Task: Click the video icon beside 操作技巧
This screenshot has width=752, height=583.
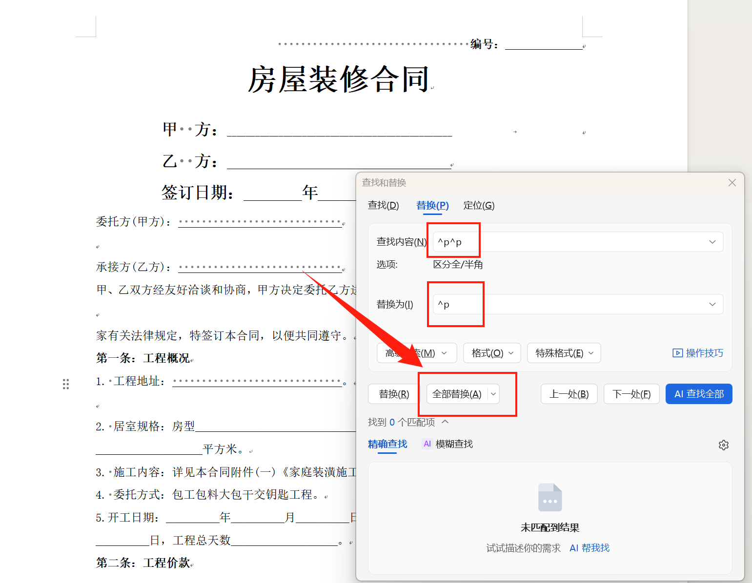Action: point(678,353)
